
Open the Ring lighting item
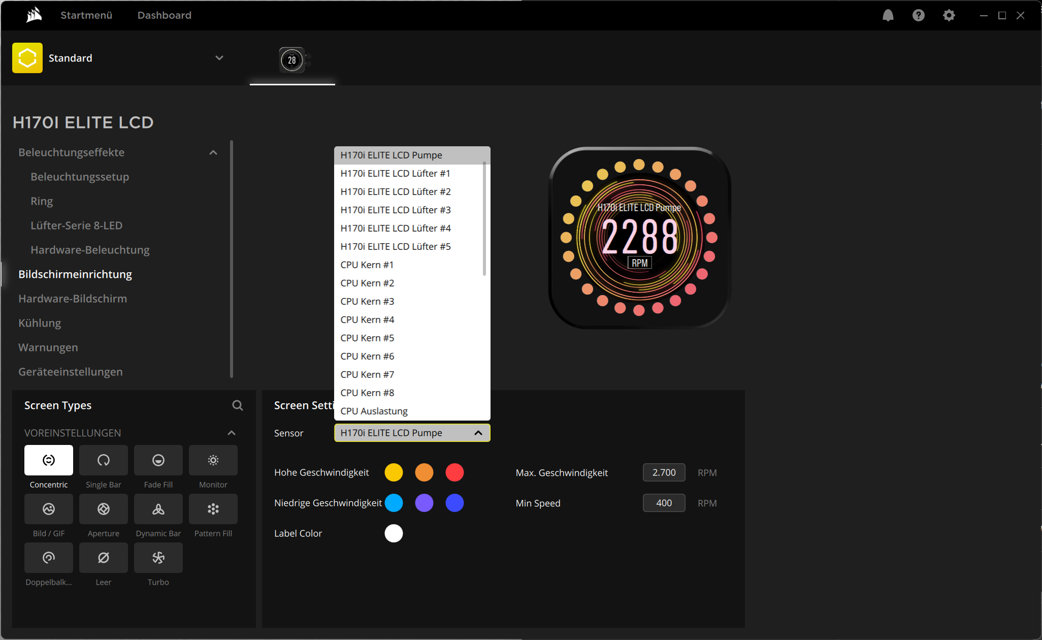(42, 201)
